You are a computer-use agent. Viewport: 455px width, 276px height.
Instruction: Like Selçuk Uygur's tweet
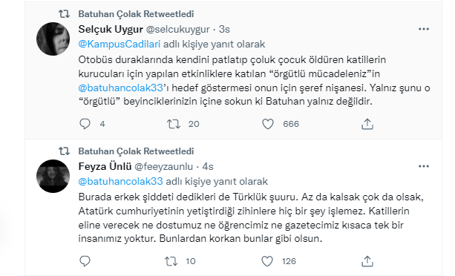click(268, 124)
